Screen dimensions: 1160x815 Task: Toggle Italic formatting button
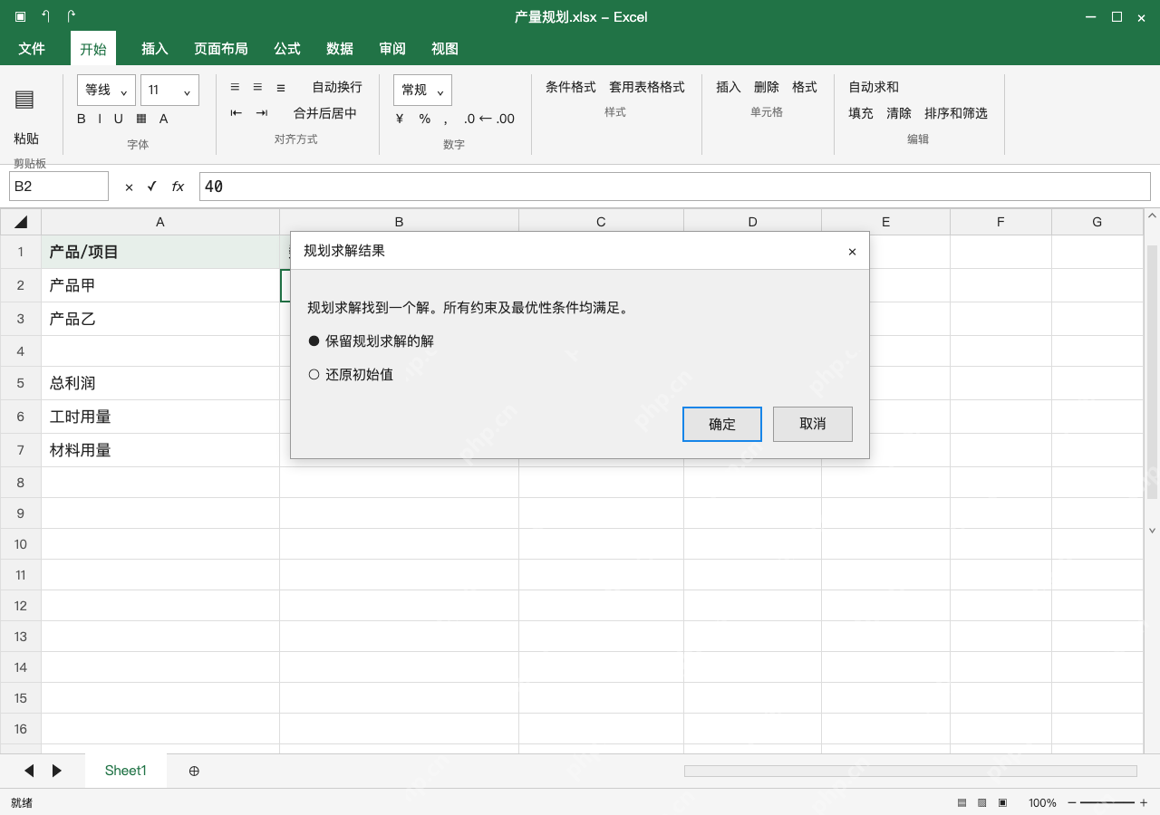[x=99, y=119]
